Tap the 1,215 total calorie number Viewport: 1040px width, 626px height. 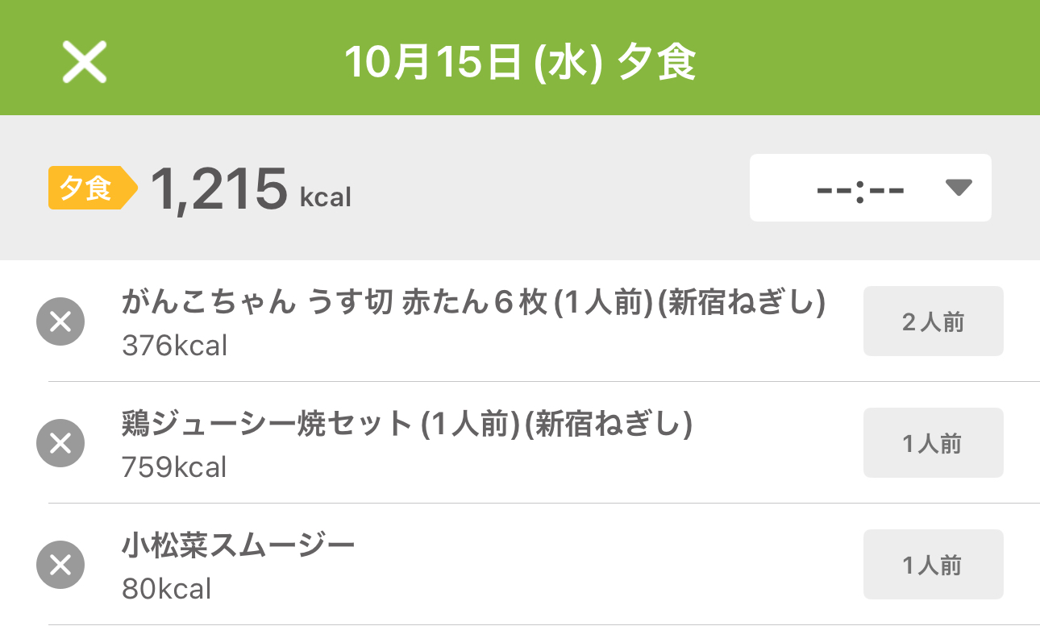tap(218, 189)
